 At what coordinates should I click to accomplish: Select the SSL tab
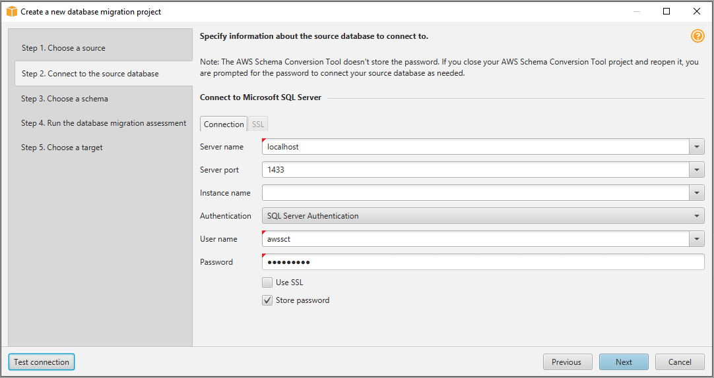tap(258, 124)
